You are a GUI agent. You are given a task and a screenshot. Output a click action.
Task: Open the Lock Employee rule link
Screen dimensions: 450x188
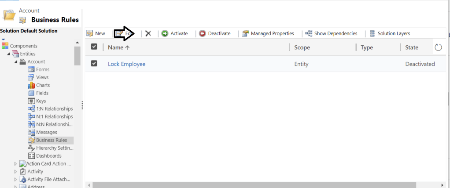(126, 64)
